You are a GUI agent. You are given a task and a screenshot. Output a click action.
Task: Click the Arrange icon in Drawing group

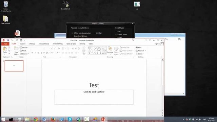coord(110,49)
